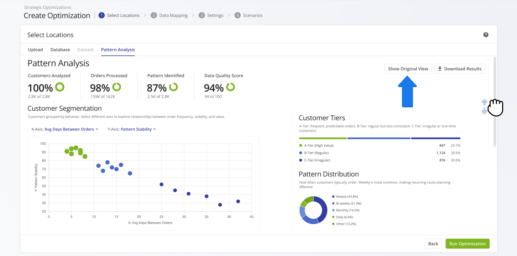Toggle B-Tier (Regular) legend dot
Image resolution: width=517 pixels, height=256 pixels.
tap(300, 152)
